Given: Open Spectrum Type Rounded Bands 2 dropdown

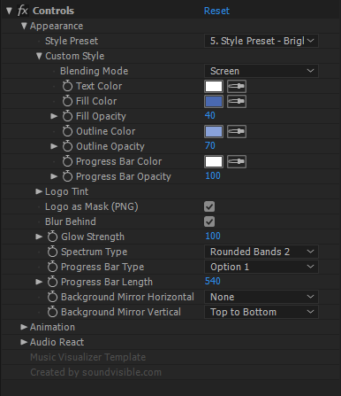Looking at the screenshot, I should coord(261,252).
